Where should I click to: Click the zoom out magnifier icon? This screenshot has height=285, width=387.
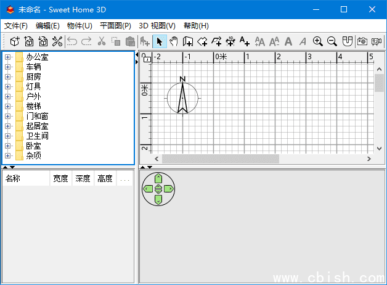(x=332, y=41)
